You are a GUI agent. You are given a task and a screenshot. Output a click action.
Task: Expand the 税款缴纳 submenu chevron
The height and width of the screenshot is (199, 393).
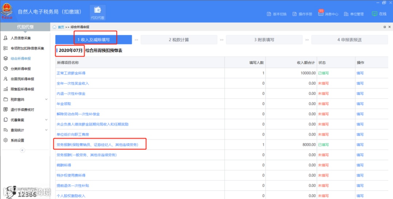[46, 99]
